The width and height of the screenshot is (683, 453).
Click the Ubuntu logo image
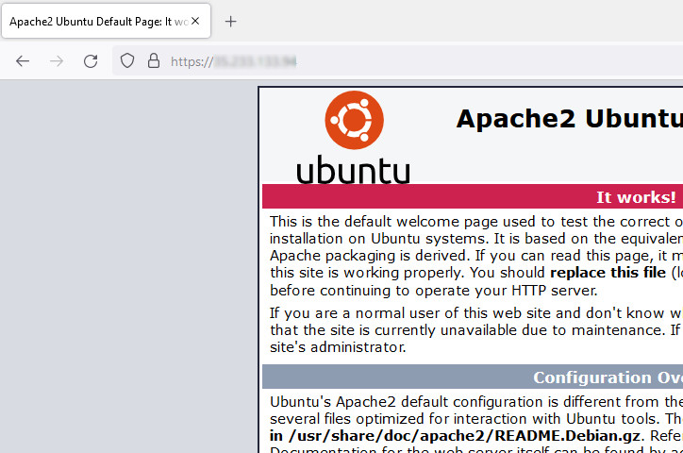tap(354, 137)
